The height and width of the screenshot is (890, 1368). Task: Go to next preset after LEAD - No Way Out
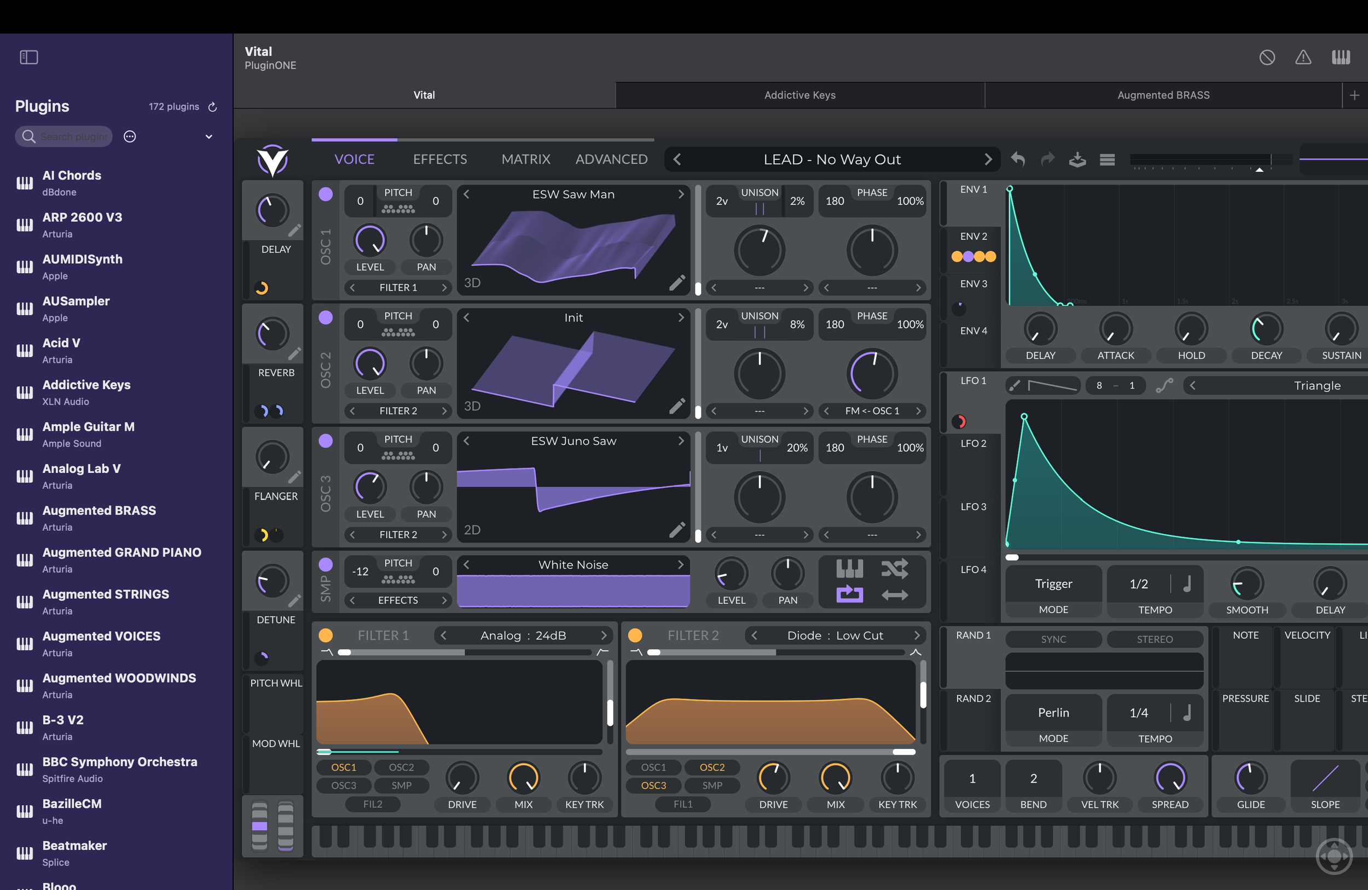point(988,159)
